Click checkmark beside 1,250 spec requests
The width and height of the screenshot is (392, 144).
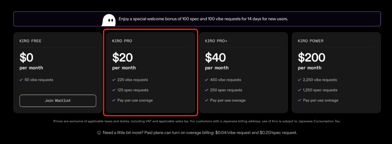299,90
